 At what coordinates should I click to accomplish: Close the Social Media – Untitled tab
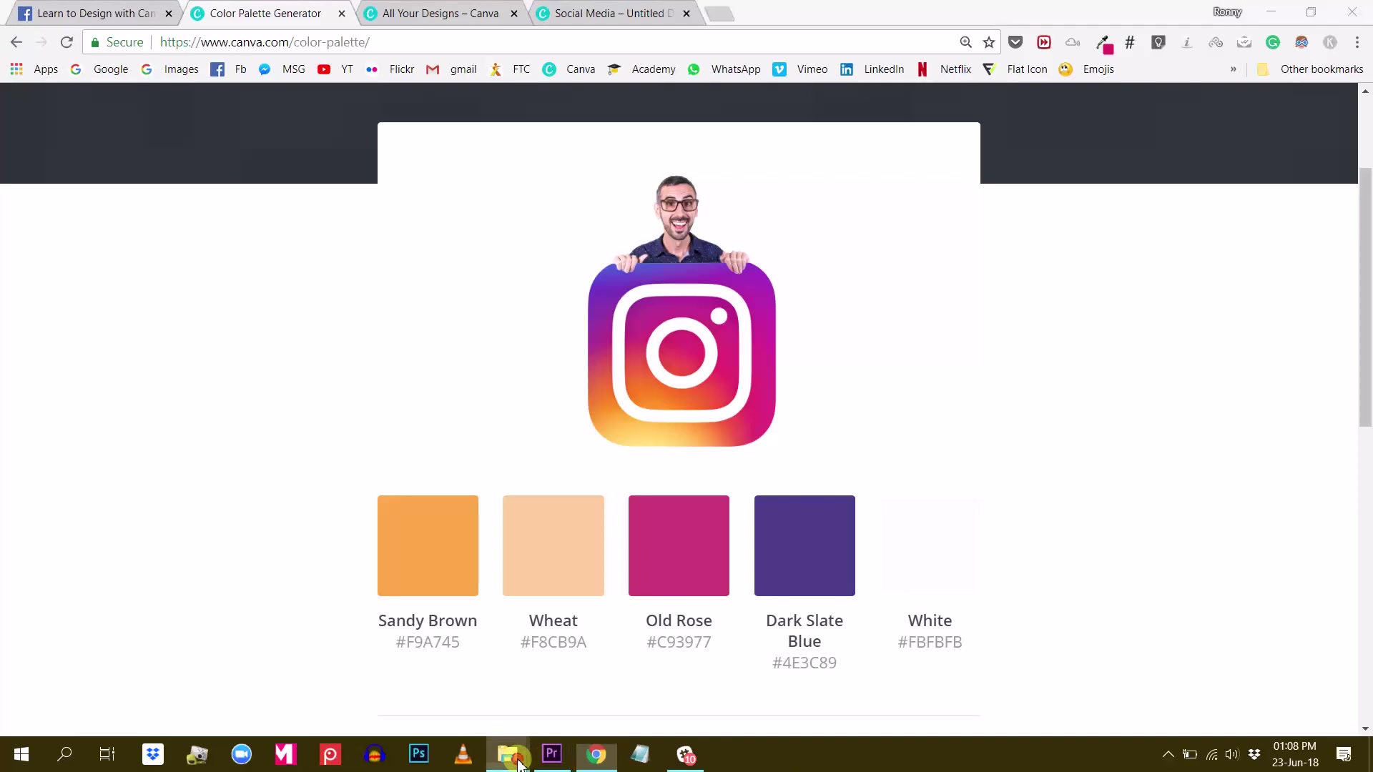pos(686,14)
